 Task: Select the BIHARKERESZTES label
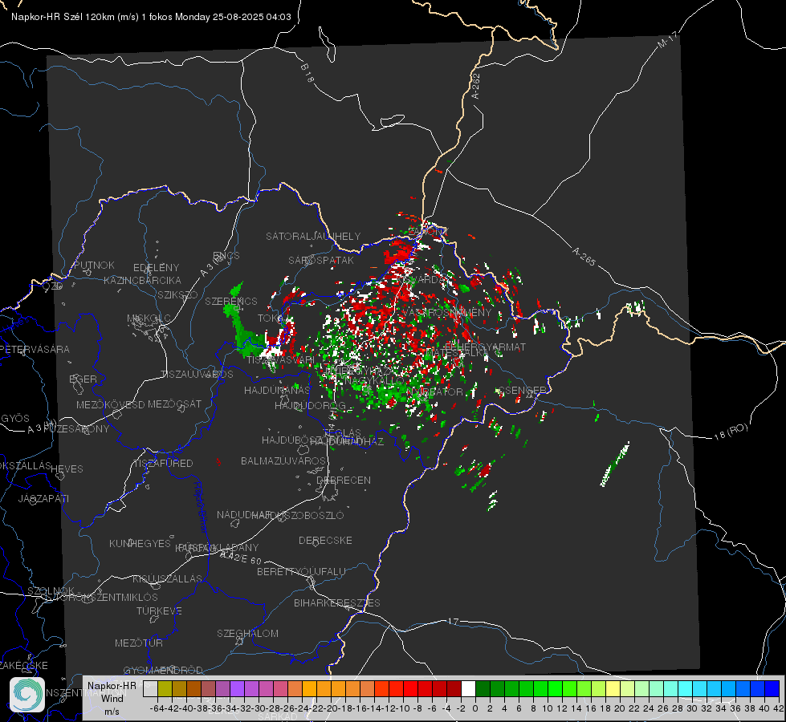[337, 602]
